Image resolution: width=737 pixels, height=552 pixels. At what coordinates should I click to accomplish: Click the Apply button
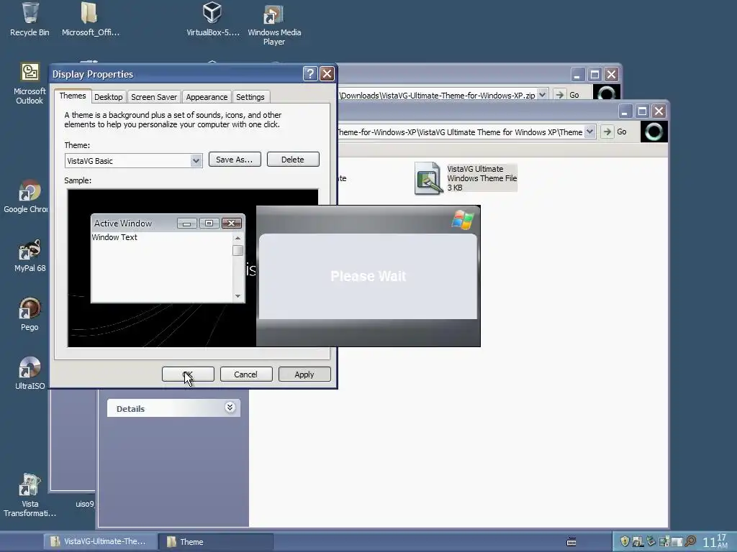tap(304, 374)
